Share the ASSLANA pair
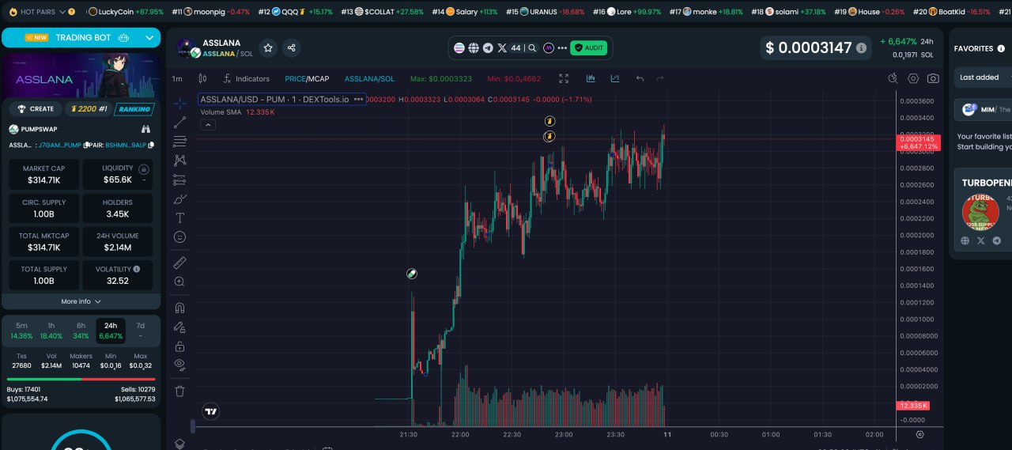The height and width of the screenshot is (450, 1012). pos(291,48)
